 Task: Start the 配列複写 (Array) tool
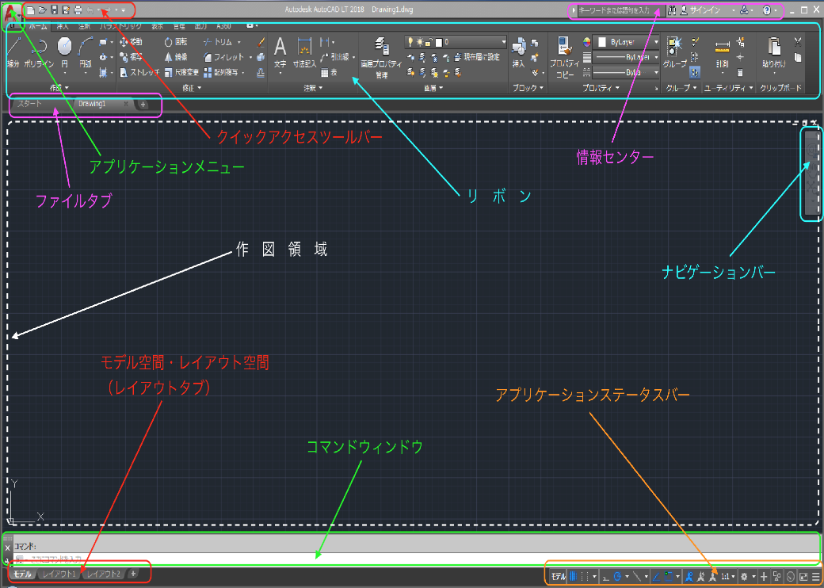[x=221, y=73]
